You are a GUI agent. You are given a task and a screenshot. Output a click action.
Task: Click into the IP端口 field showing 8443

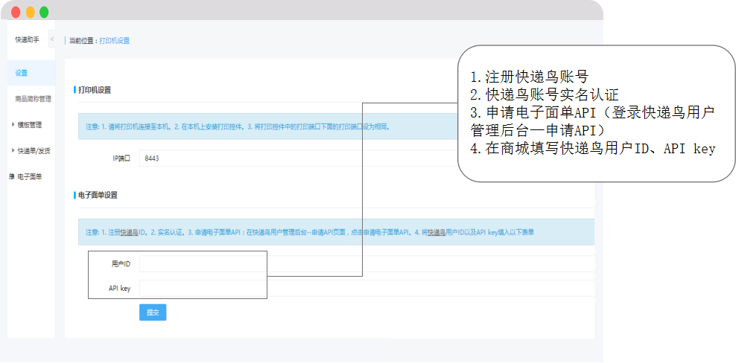point(299,158)
